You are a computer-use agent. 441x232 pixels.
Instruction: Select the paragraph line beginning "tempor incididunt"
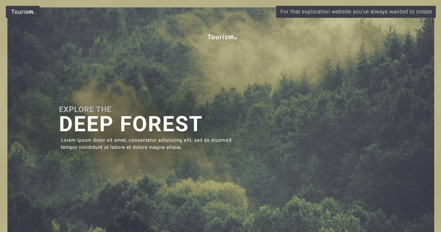coord(121,147)
